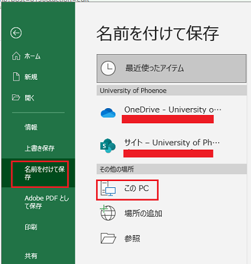The height and width of the screenshot is (264, 251).
Task: Click the University of Phoenoe header text
Action: pyautogui.click(x=133, y=91)
